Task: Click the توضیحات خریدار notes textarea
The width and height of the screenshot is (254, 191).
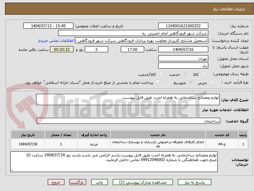Action: point(114,162)
